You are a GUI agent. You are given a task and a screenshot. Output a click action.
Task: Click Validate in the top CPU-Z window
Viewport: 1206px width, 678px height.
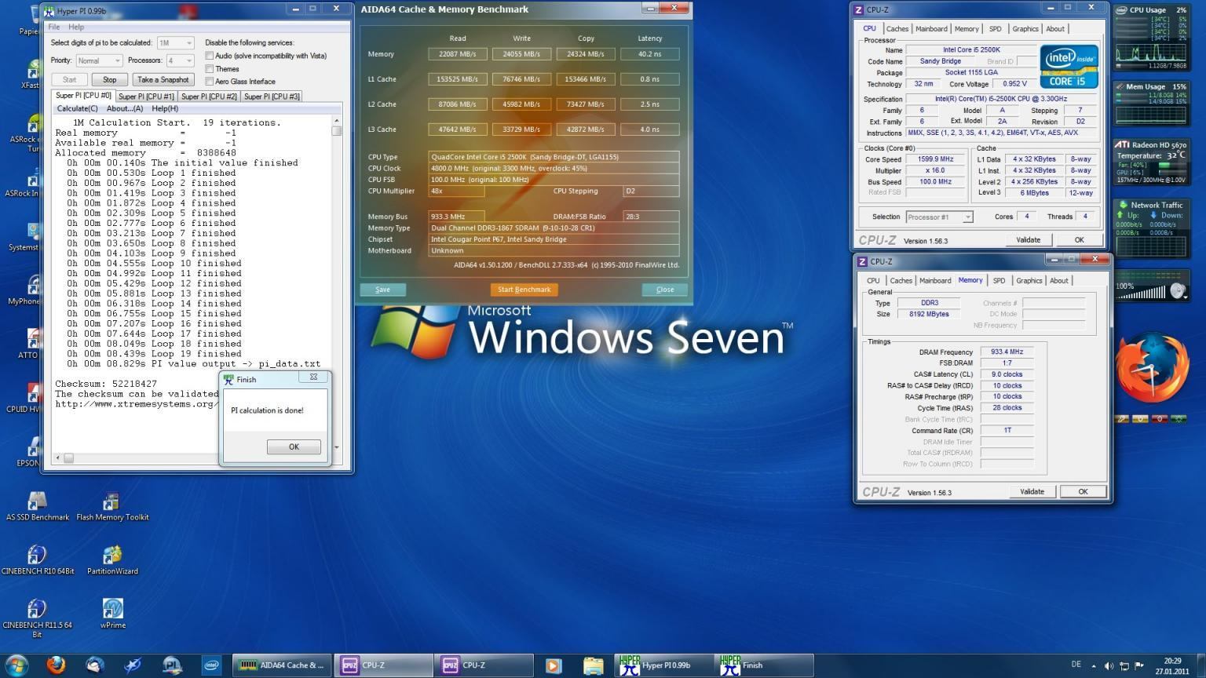pos(1028,239)
